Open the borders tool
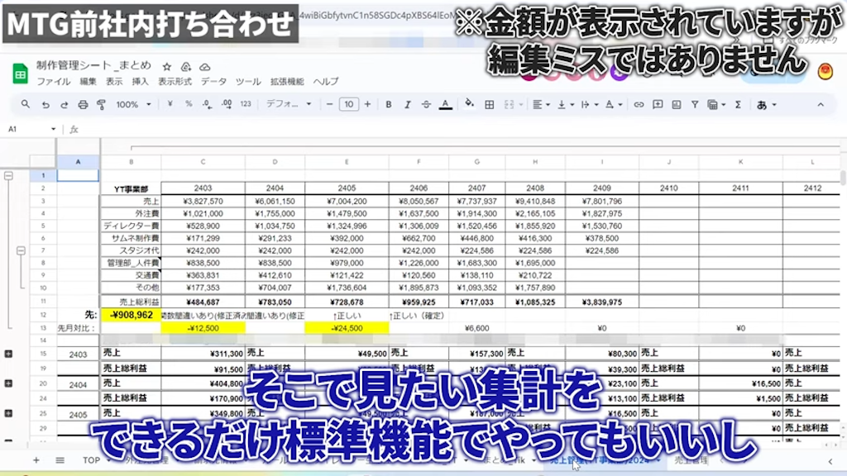Screen dimensions: 847x476 [490, 104]
